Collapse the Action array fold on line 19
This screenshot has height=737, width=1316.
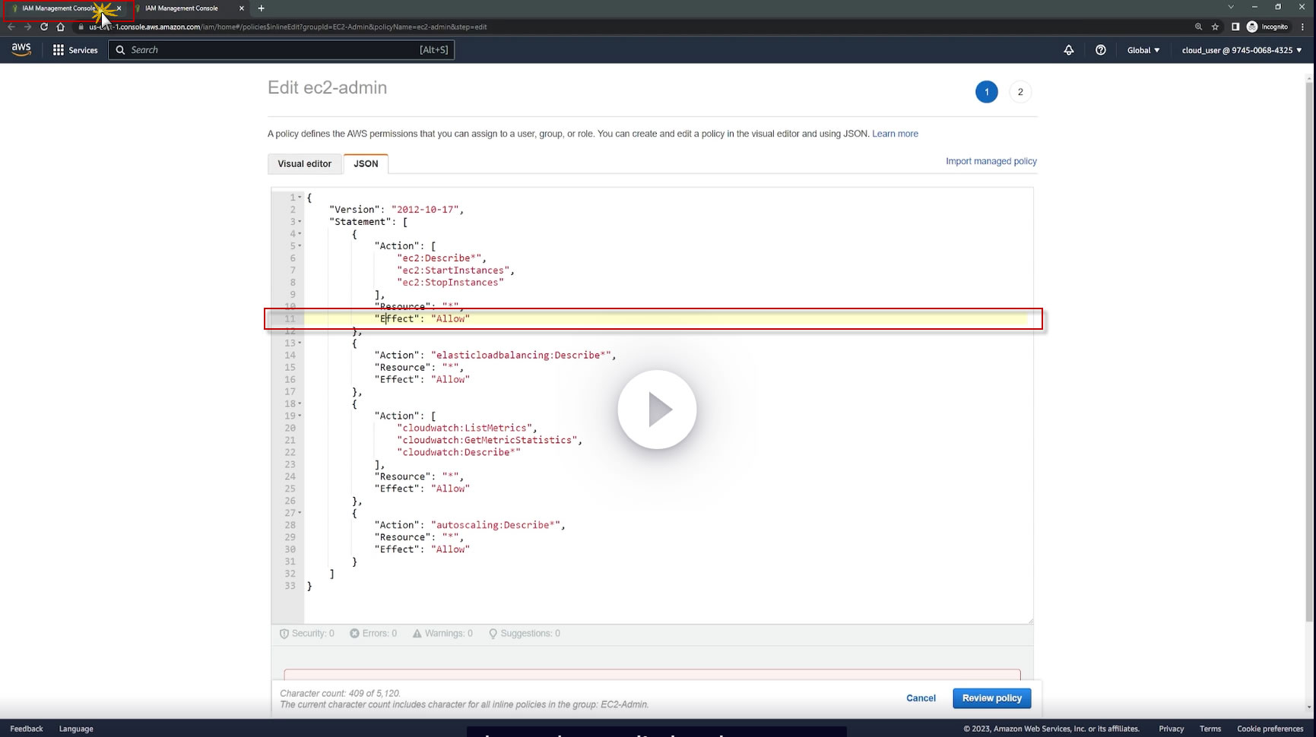click(x=300, y=416)
